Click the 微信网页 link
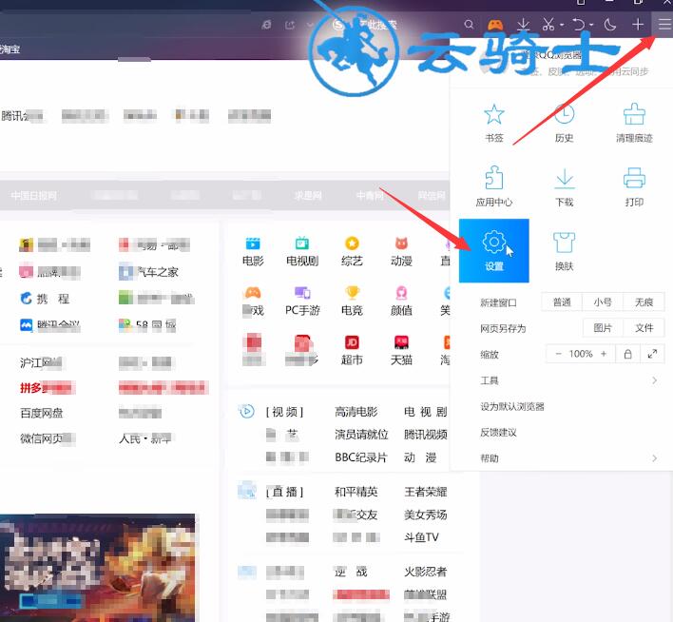 pyautogui.click(x=48, y=438)
